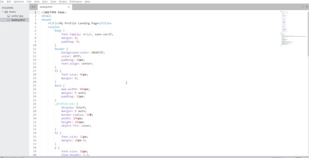This screenshot has width=309, height=158.
Task: Click the code minimap preview
Action: point(293,29)
